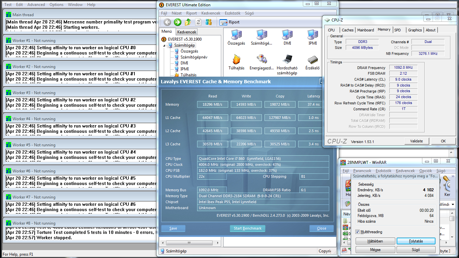Open the Nézet menu in EVEREST
Viewport: 459px width, 258px height.
click(177, 13)
